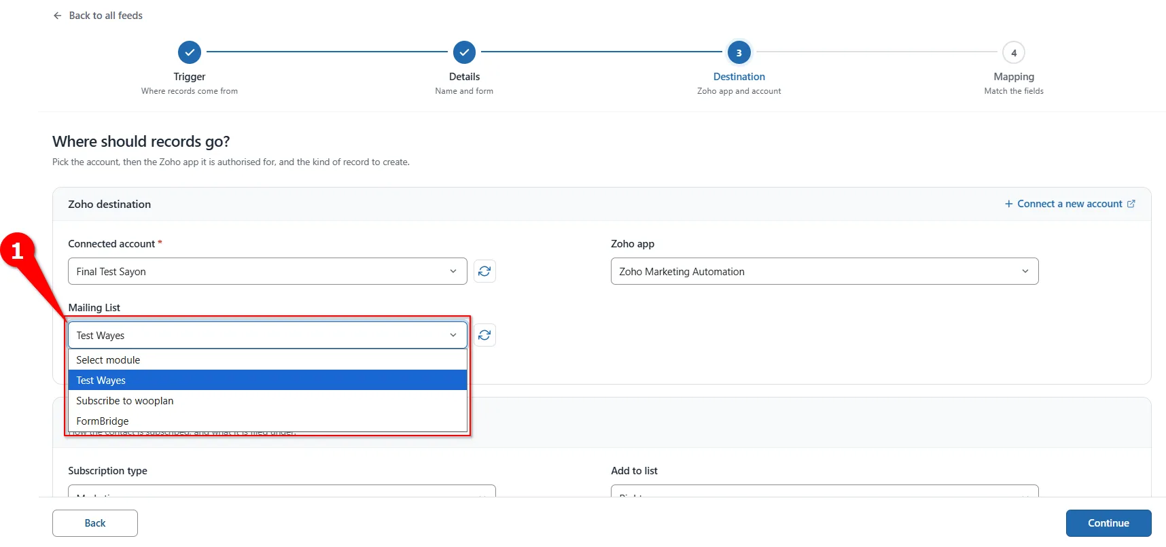Viewport: 1166px width, 547px height.
Task: Refresh the Mailing List options
Action: (x=484, y=335)
